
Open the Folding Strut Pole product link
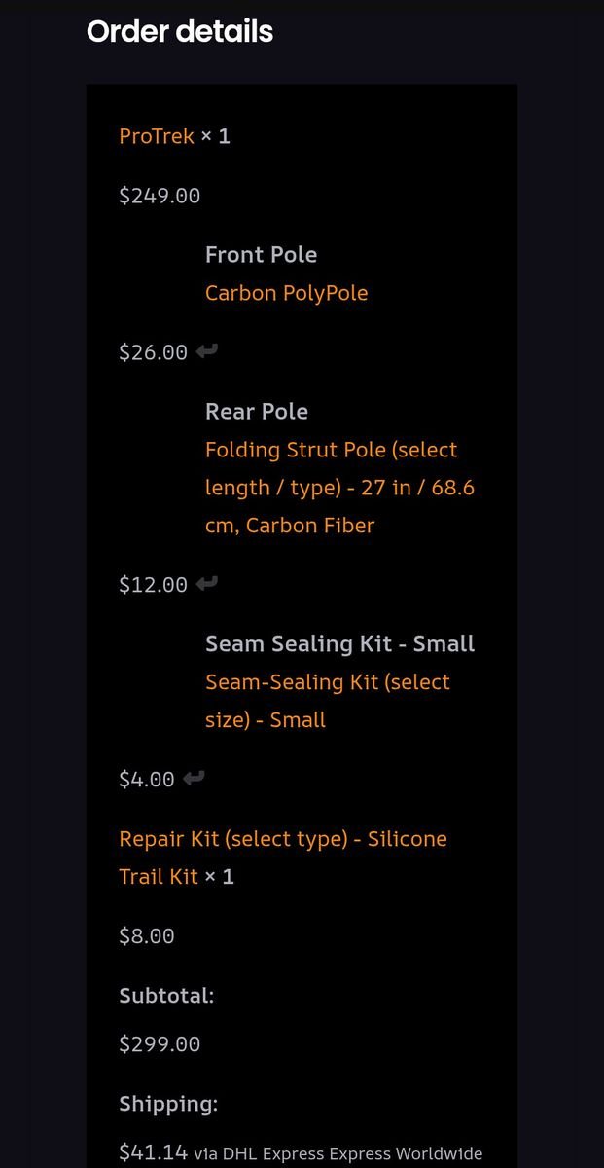point(331,488)
